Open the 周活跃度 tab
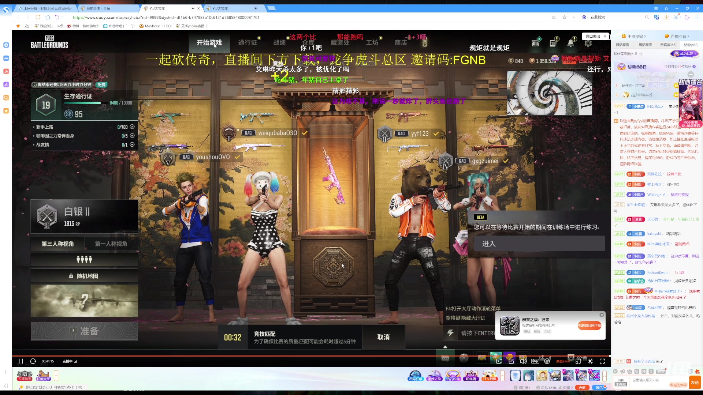 [x=645, y=45]
